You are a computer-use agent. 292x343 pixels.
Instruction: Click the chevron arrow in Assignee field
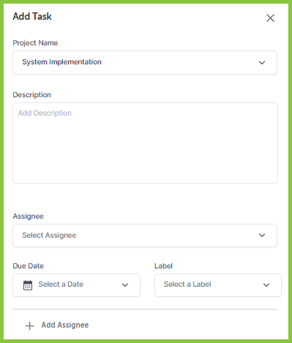pyautogui.click(x=262, y=235)
